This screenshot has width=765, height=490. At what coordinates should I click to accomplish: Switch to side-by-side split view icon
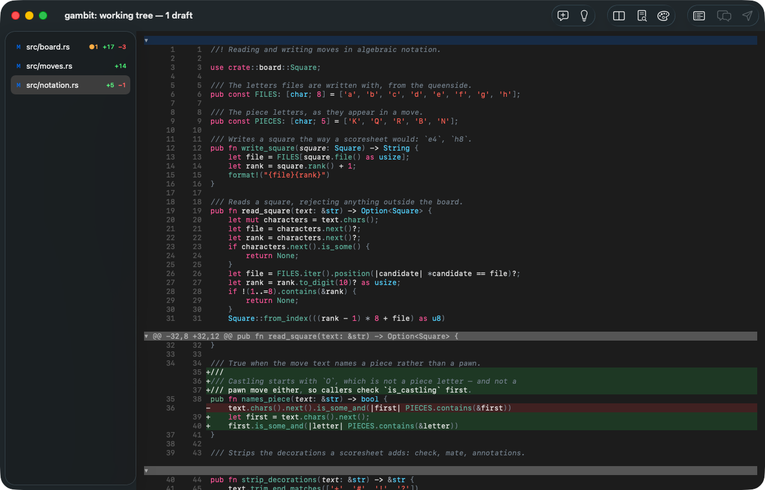(x=619, y=16)
